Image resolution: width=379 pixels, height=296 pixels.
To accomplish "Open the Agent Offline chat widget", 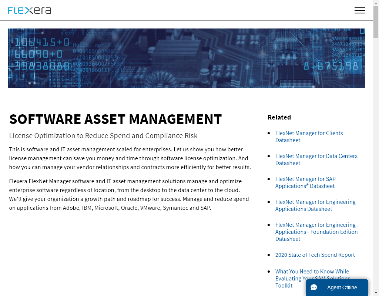I will [337, 287].
